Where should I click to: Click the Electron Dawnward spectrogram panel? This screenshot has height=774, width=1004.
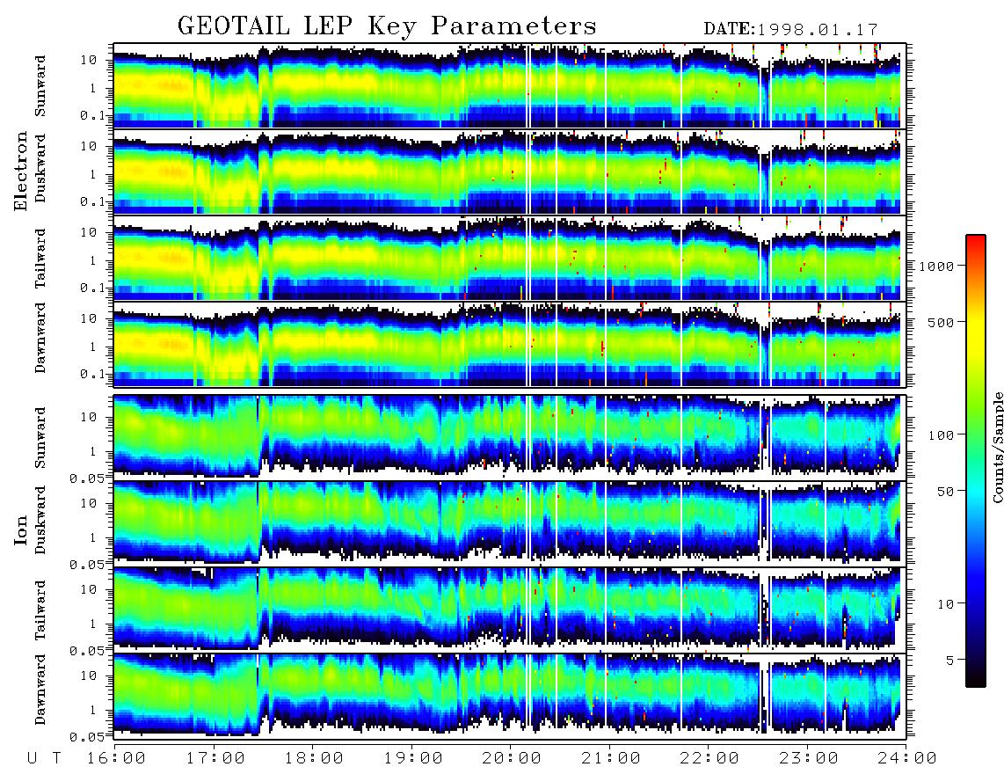[510, 345]
